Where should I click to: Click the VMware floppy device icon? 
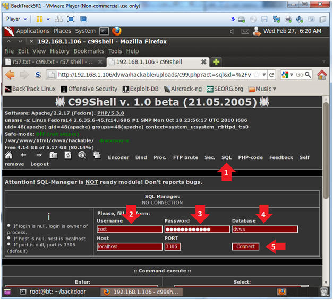click(x=264, y=20)
